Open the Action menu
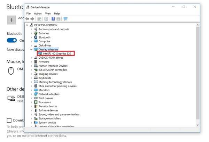The height and width of the screenshot is (142, 209). [x=38, y=14]
